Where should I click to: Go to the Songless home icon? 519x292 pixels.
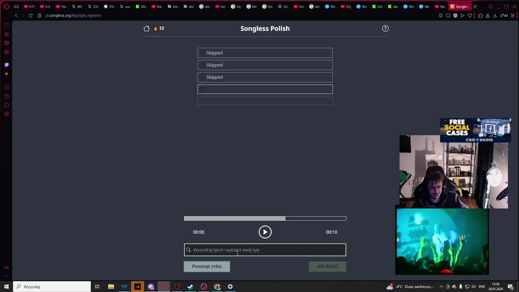146,28
